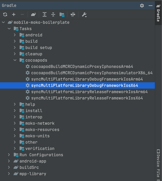Click the Tasks folder label
The image size is (162, 181).
[x=26, y=29]
